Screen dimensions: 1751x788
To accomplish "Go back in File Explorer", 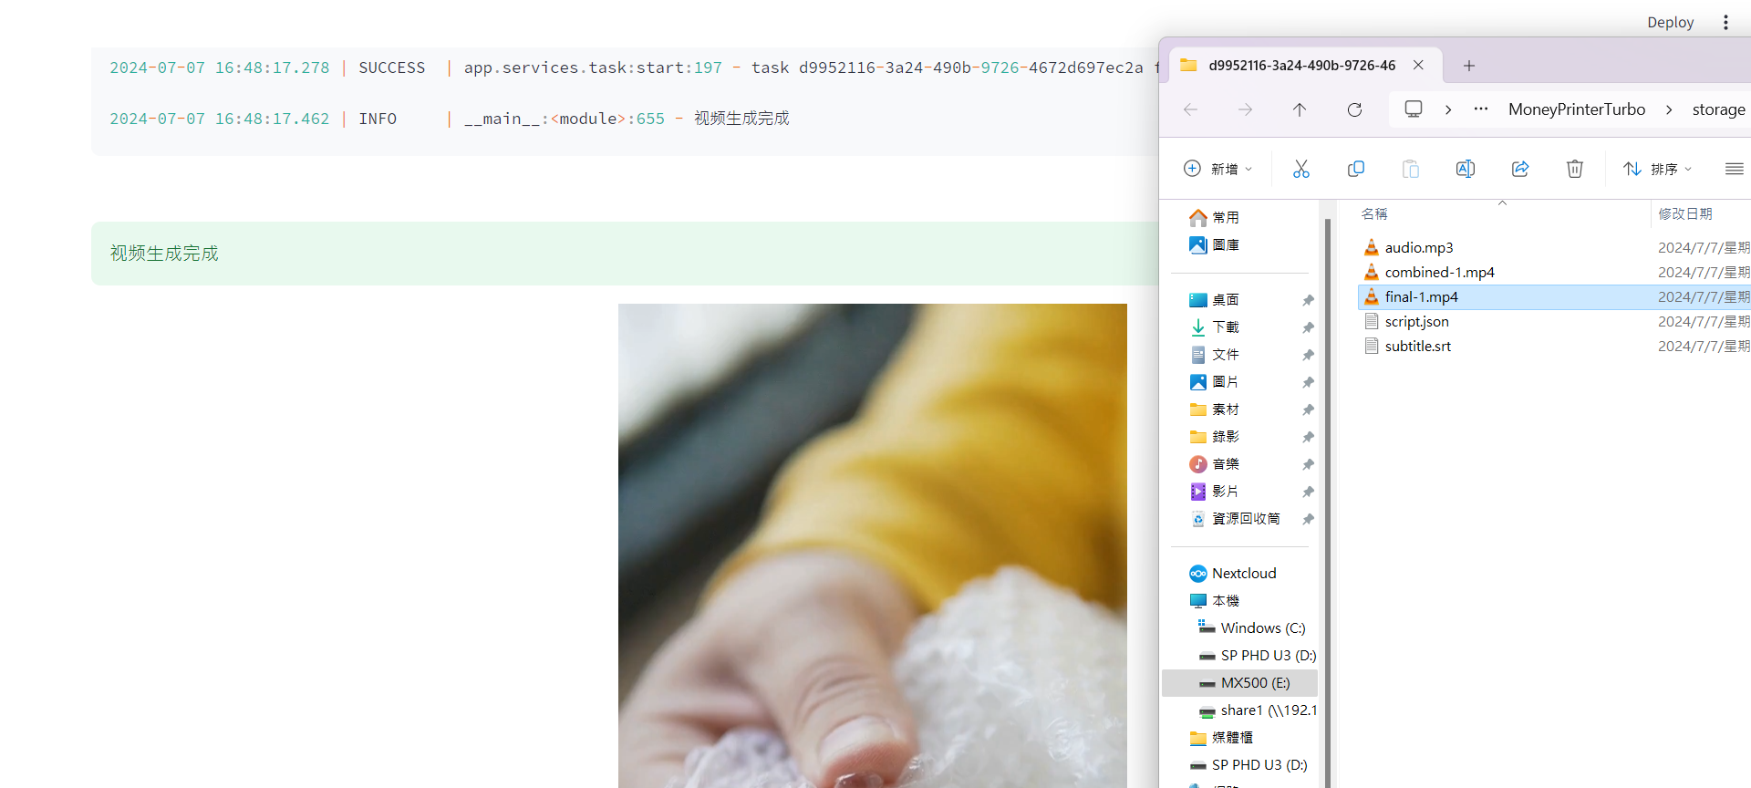I will pos(1190,109).
